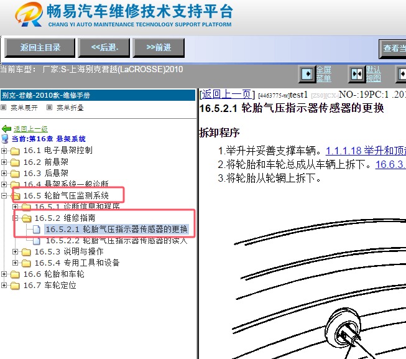The width and height of the screenshot is (406, 359).
Task: Click the 16.2 前悬架 folder icon
Action: tap(15, 162)
